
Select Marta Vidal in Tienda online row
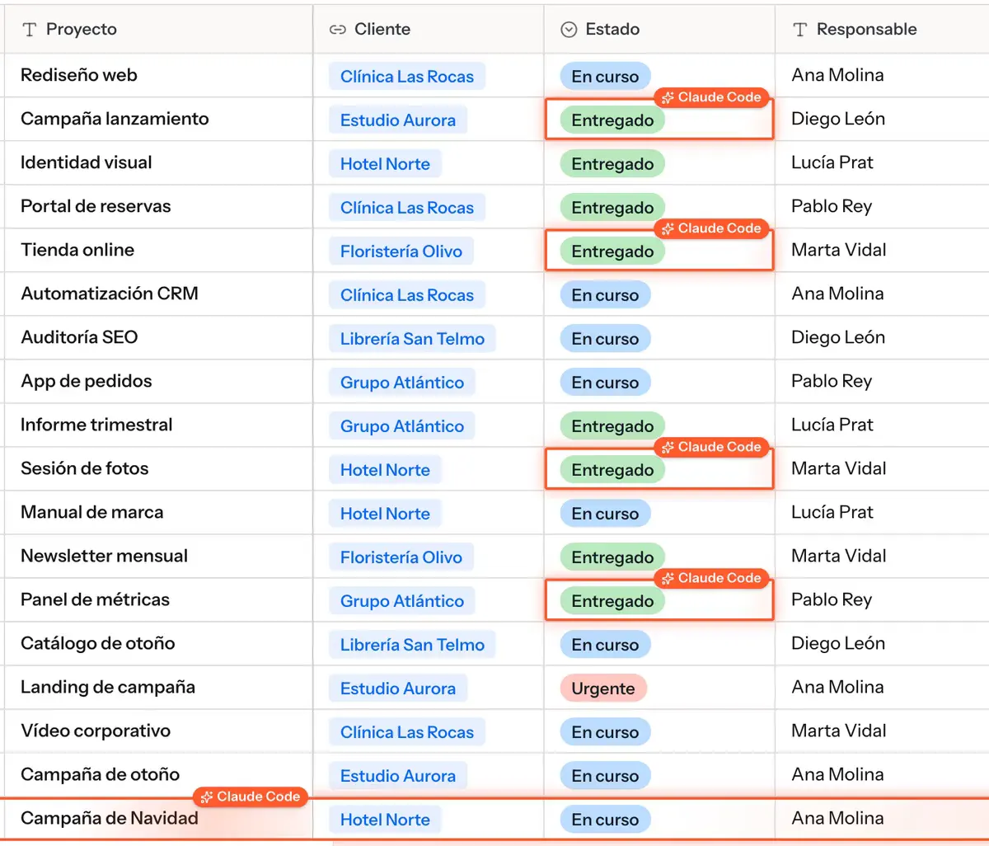(839, 250)
